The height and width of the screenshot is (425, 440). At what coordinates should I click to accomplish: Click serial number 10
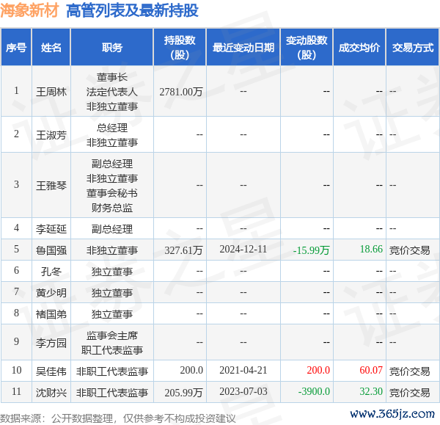tap(16, 370)
